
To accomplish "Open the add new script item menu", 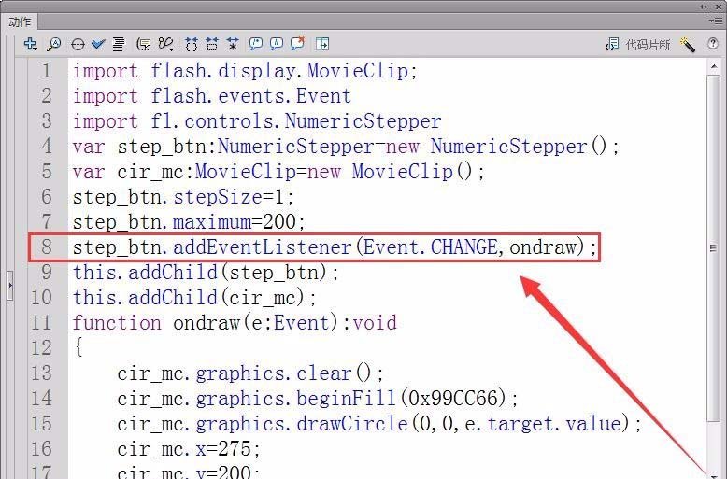I will pos(31,44).
